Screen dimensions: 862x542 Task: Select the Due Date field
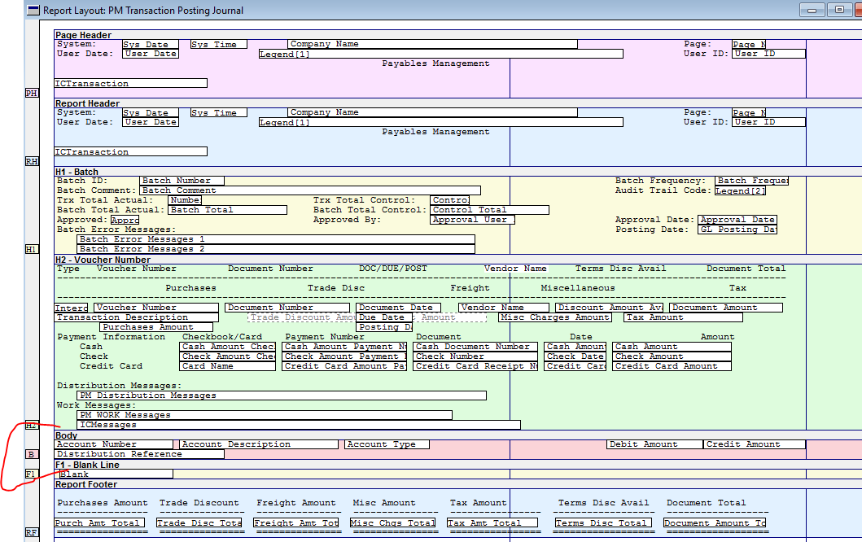384,317
